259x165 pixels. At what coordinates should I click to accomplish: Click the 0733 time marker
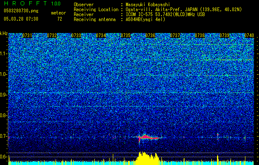click(76, 35)
